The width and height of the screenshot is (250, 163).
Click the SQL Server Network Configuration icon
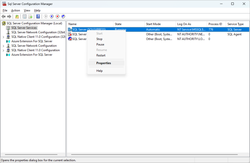(x=8, y=46)
